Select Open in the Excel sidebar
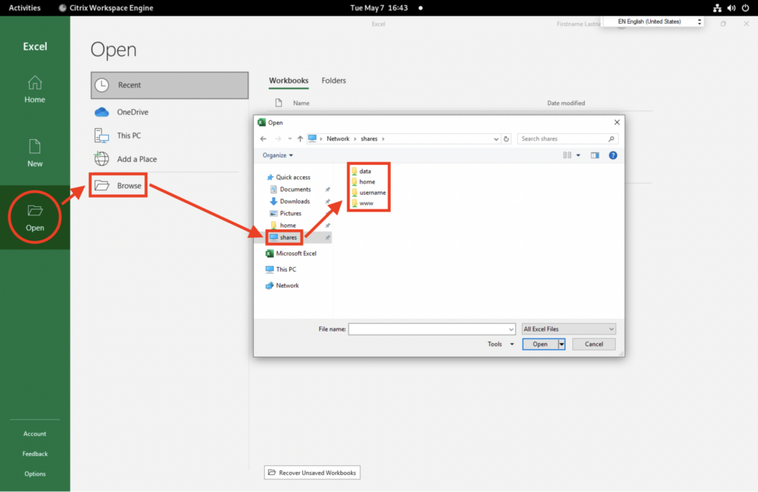Screen dimensions: 758x492 35,218
